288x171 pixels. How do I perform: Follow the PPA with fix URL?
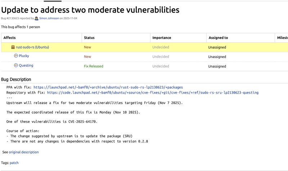point(108,87)
